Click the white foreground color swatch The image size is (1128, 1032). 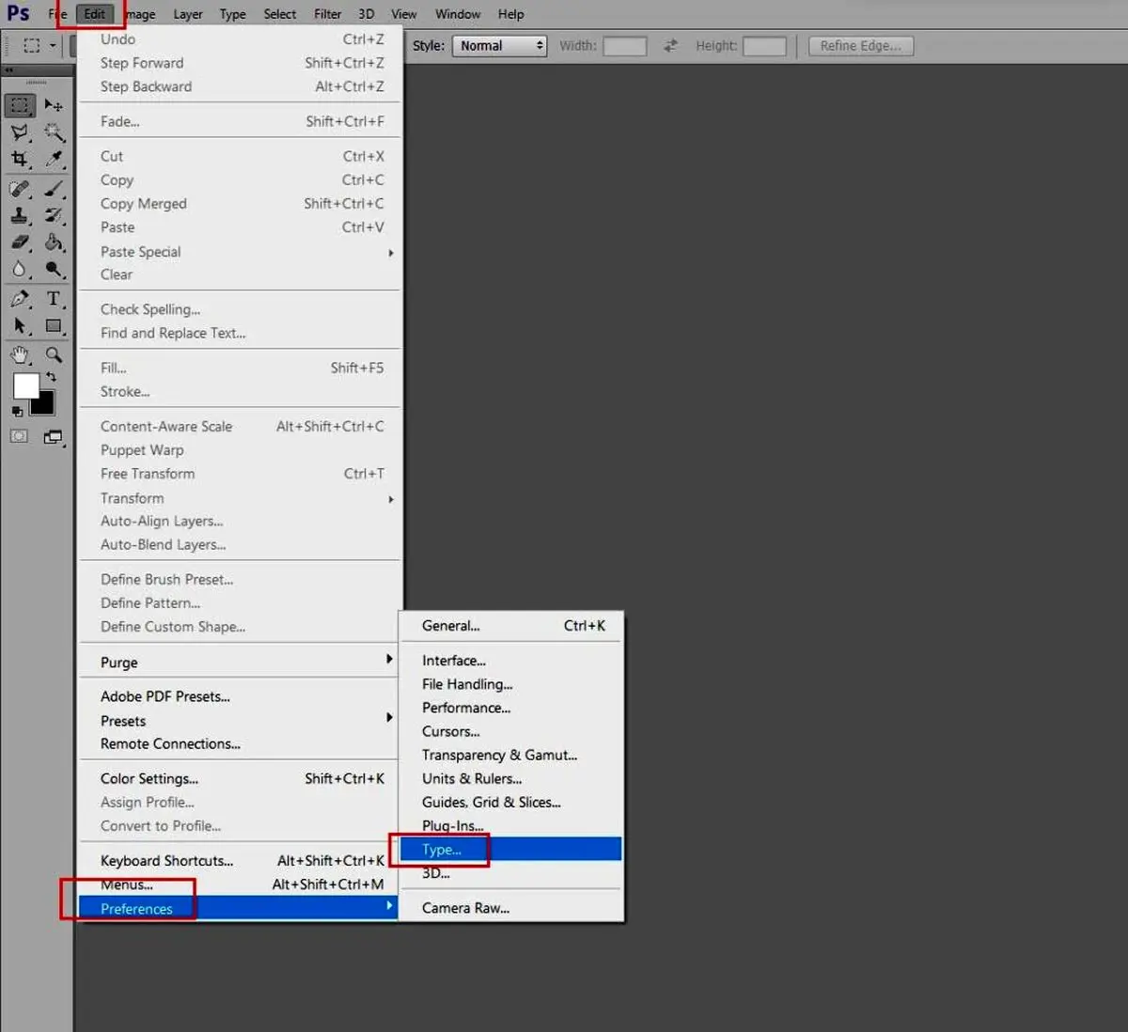pyautogui.click(x=23, y=384)
